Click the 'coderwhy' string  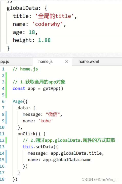(47, 24)
